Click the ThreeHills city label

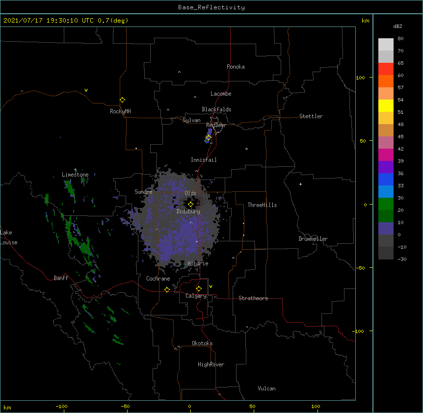tap(262, 205)
